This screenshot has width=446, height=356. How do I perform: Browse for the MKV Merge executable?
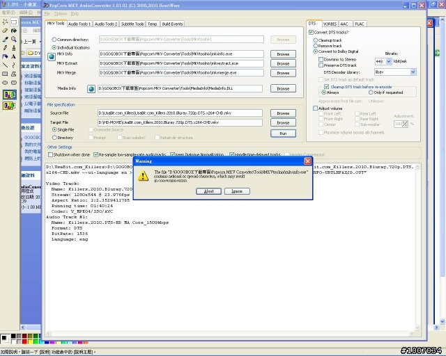(283, 73)
